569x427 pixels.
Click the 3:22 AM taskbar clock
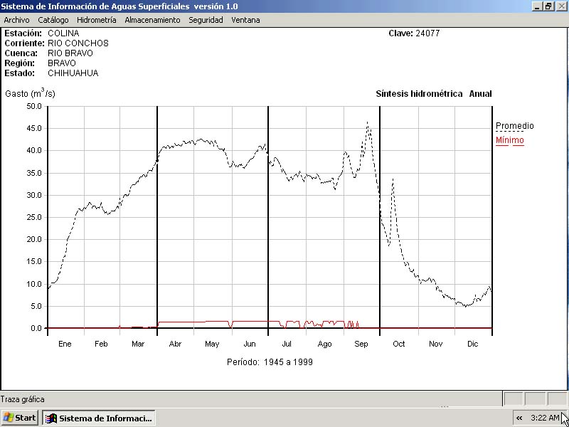(x=545, y=418)
